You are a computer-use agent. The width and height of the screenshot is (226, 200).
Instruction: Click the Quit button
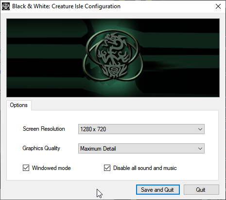(x=201, y=190)
